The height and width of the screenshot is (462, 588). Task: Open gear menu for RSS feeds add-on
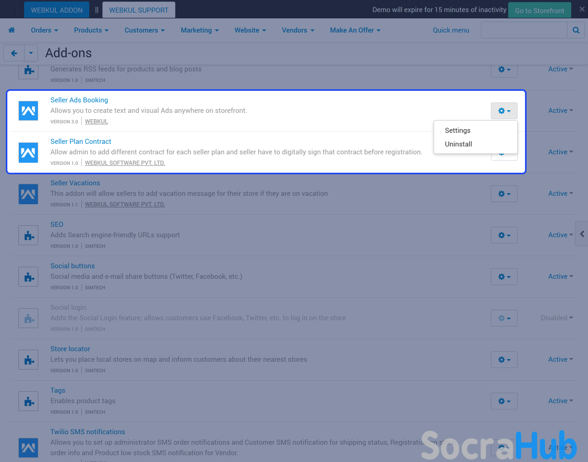[x=504, y=70]
